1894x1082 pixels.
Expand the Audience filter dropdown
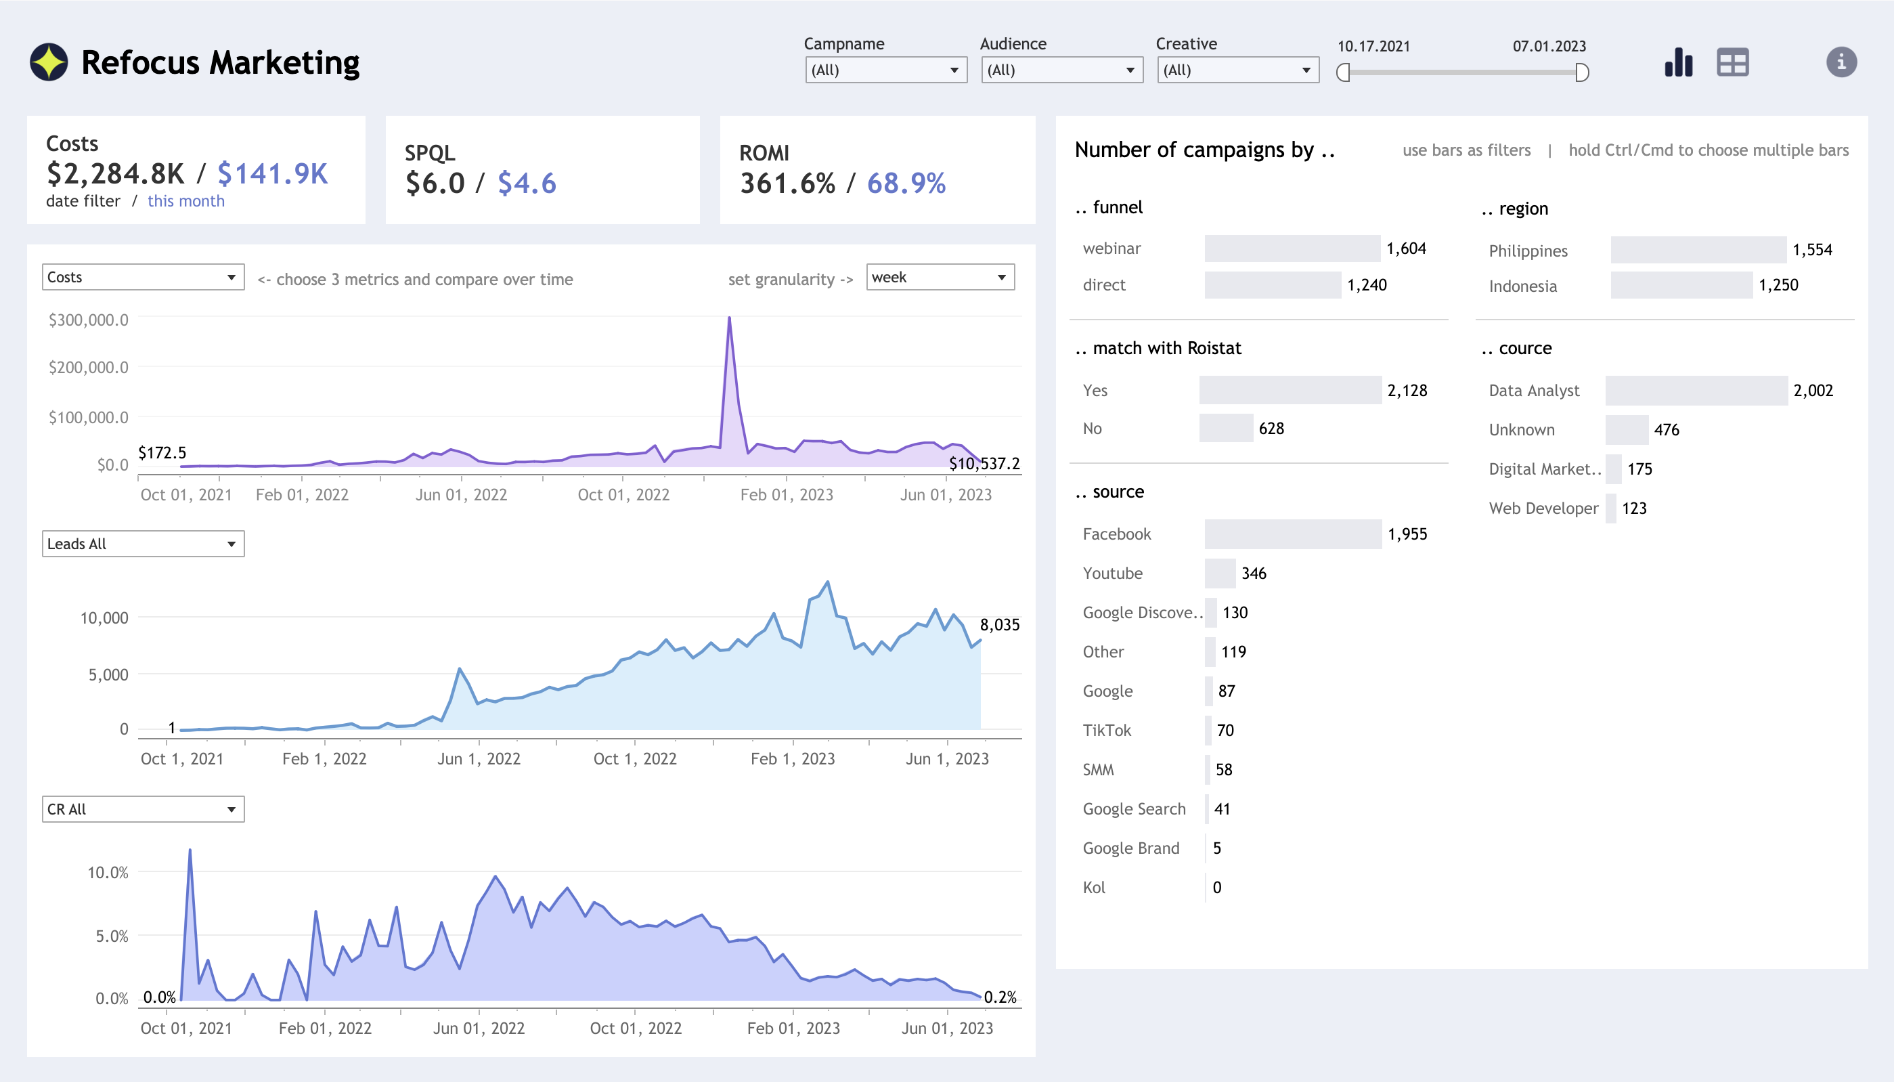point(1061,70)
